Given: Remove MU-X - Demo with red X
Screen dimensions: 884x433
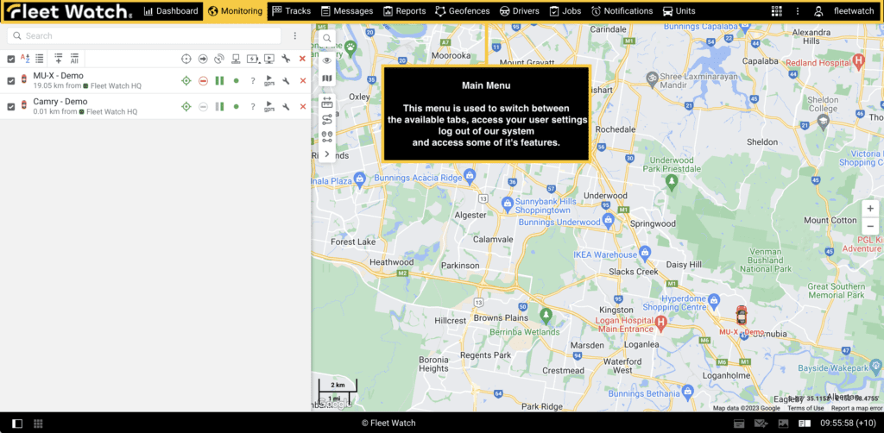Looking at the screenshot, I should 302,81.
